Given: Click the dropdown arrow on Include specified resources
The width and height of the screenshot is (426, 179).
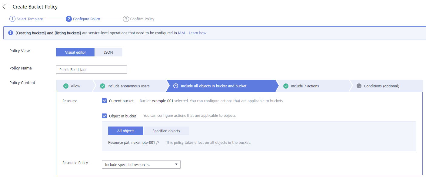Looking at the screenshot, I should [x=176, y=164].
